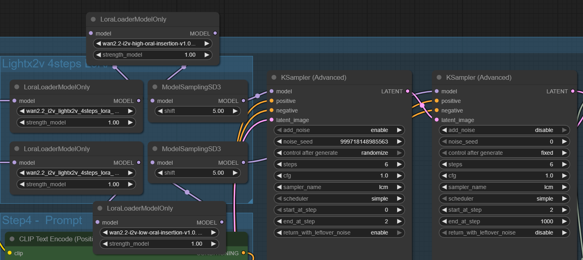Click the orange CONDITIONING output port of CLIP Text Encode
Viewport: 583px width, 260px height.
(243, 253)
